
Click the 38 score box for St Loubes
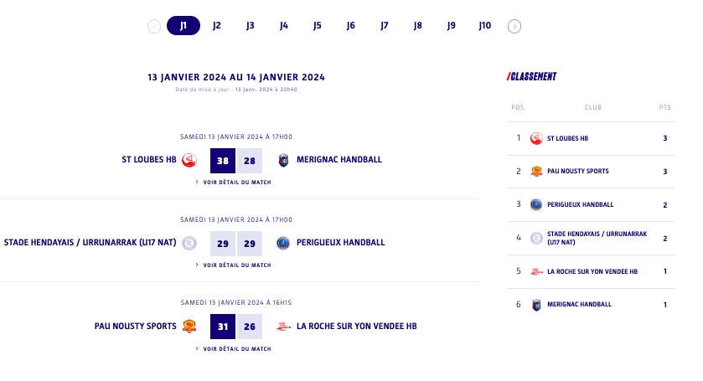[223, 160]
